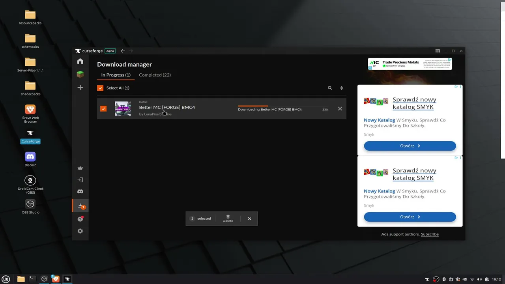The height and width of the screenshot is (284, 505).
Task: Click the first Otwórz ad button
Action: click(x=410, y=146)
